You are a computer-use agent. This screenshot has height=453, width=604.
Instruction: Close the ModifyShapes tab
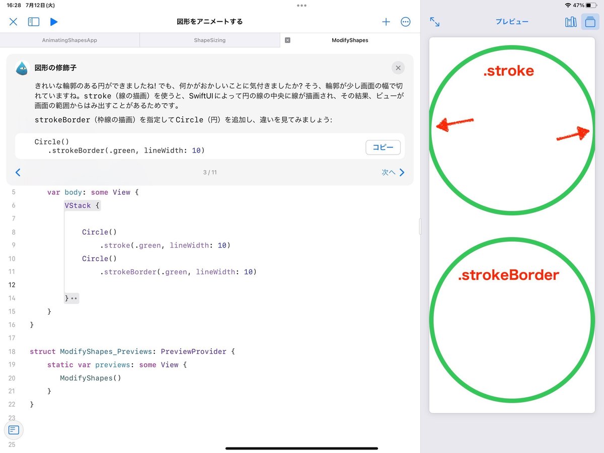point(287,40)
